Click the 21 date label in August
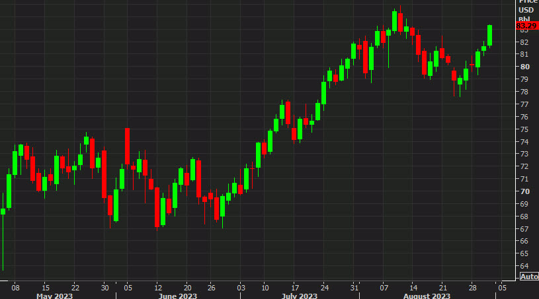Image resolution: width=539 pixels, height=299 pixels. tap(443, 288)
